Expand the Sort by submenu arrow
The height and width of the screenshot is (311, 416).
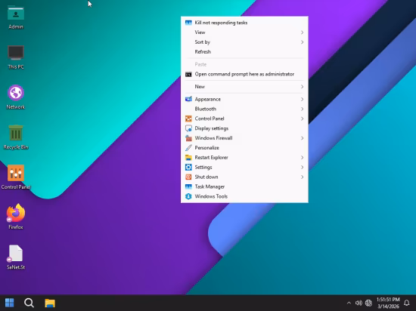(303, 42)
